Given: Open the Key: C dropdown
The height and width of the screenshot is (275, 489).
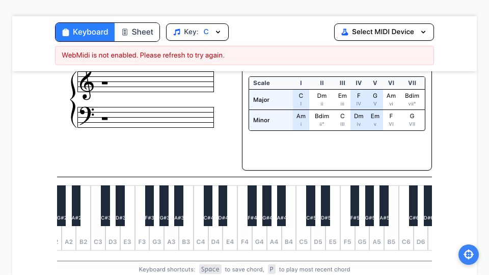Looking at the screenshot, I should point(197,32).
